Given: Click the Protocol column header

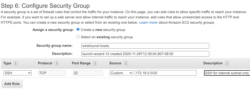Looking at the screenshot, I should (45, 63).
